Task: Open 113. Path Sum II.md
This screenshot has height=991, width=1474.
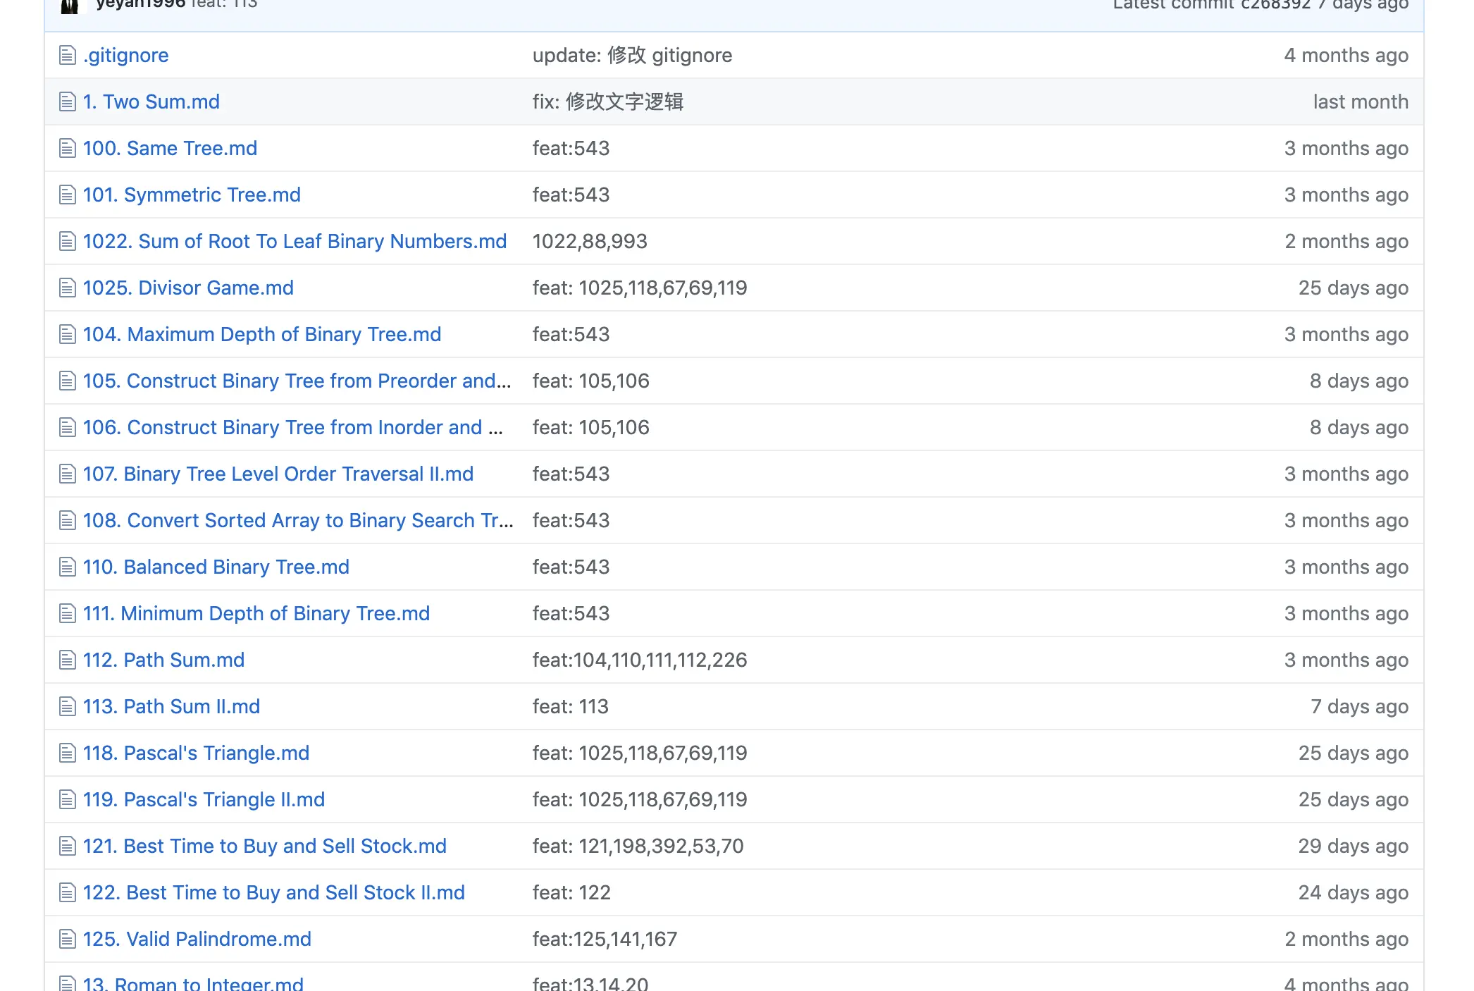Action: pos(171,706)
